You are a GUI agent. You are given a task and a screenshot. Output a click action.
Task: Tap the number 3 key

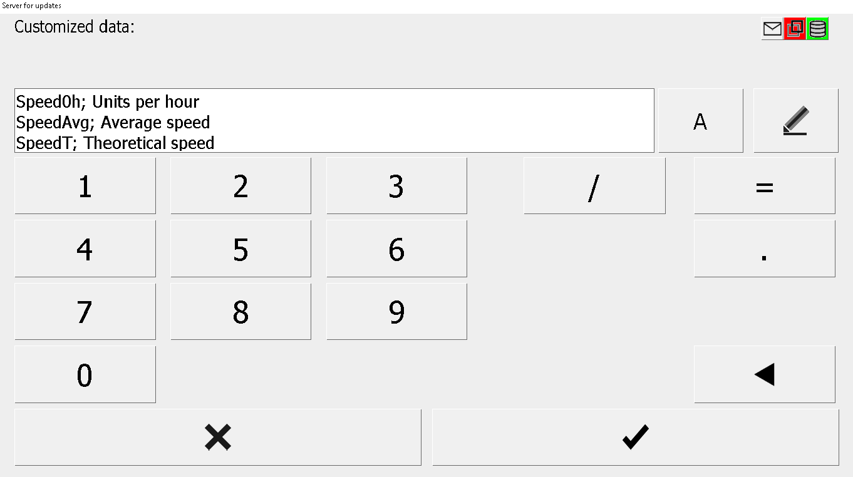[396, 186]
